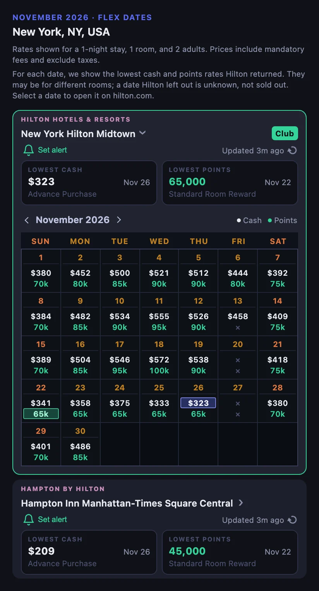Click the Cash legend label

point(252,220)
